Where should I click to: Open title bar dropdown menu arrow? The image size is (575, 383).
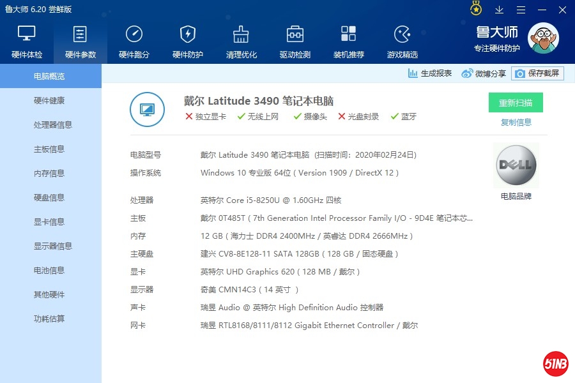click(x=500, y=10)
